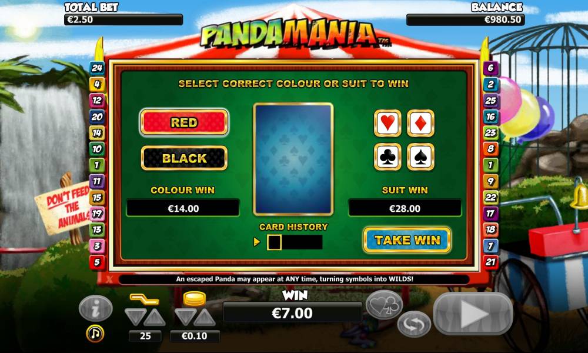The image size is (588, 353).
Task: Toggle the autoplay circular arrows button
Action: (414, 324)
